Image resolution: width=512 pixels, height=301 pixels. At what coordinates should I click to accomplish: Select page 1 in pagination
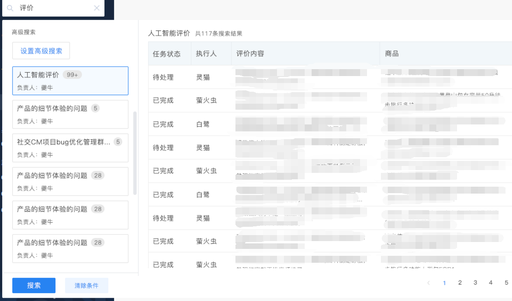pos(444,283)
